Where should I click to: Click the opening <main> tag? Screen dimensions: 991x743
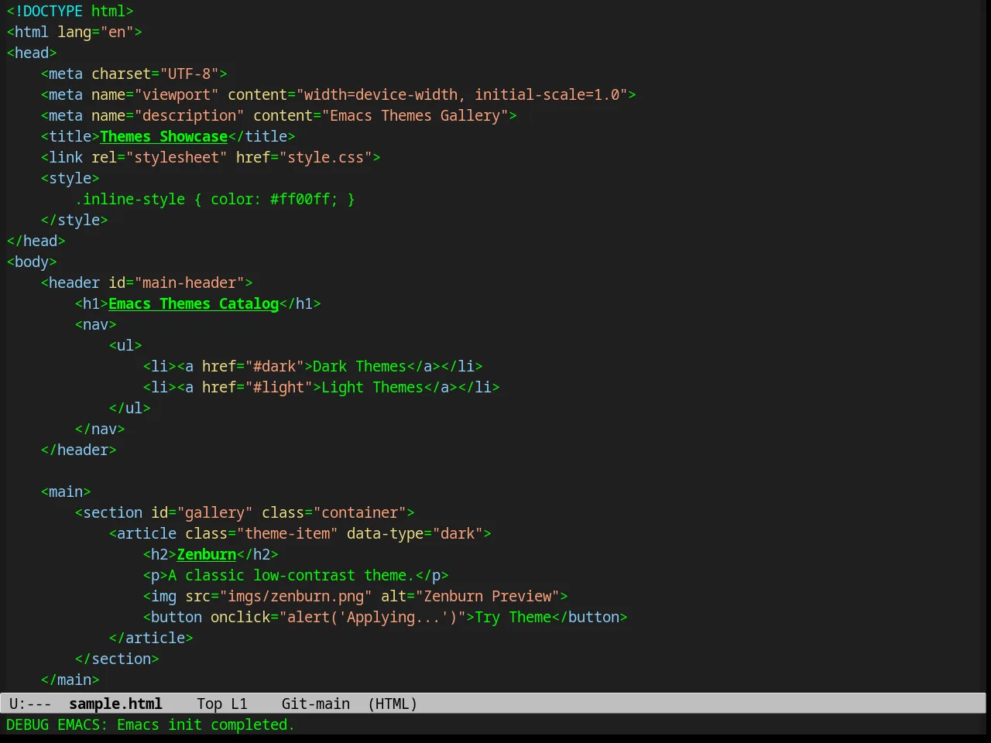[x=66, y=491]
